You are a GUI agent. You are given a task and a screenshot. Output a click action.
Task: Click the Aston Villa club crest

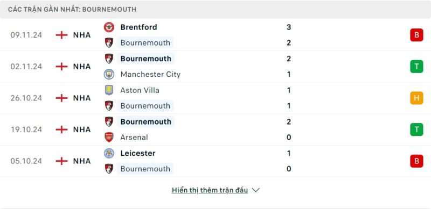(x=109, y=90)
